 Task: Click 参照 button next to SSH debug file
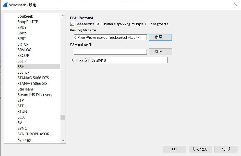tap(160, 52)
